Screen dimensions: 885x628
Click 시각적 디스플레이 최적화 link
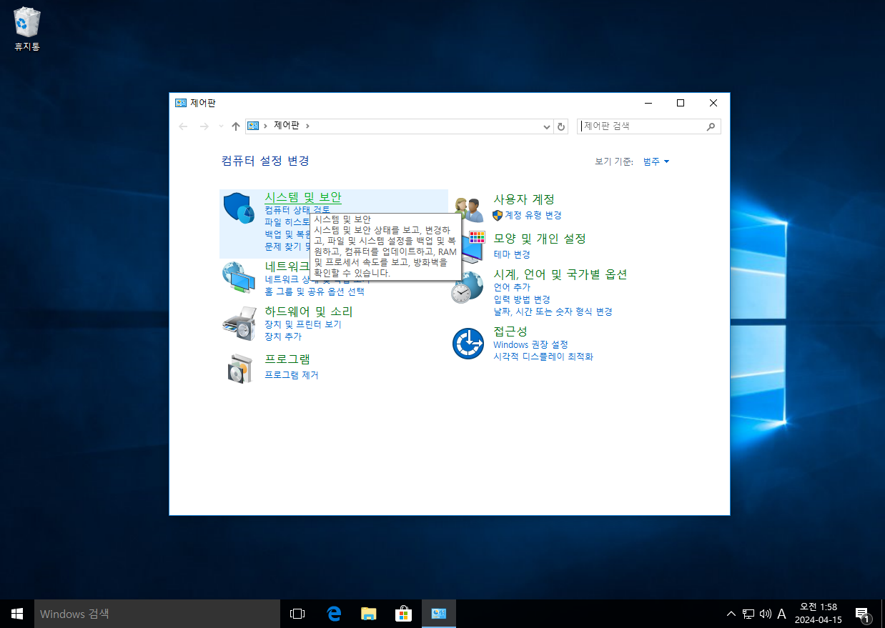point(543,357)
